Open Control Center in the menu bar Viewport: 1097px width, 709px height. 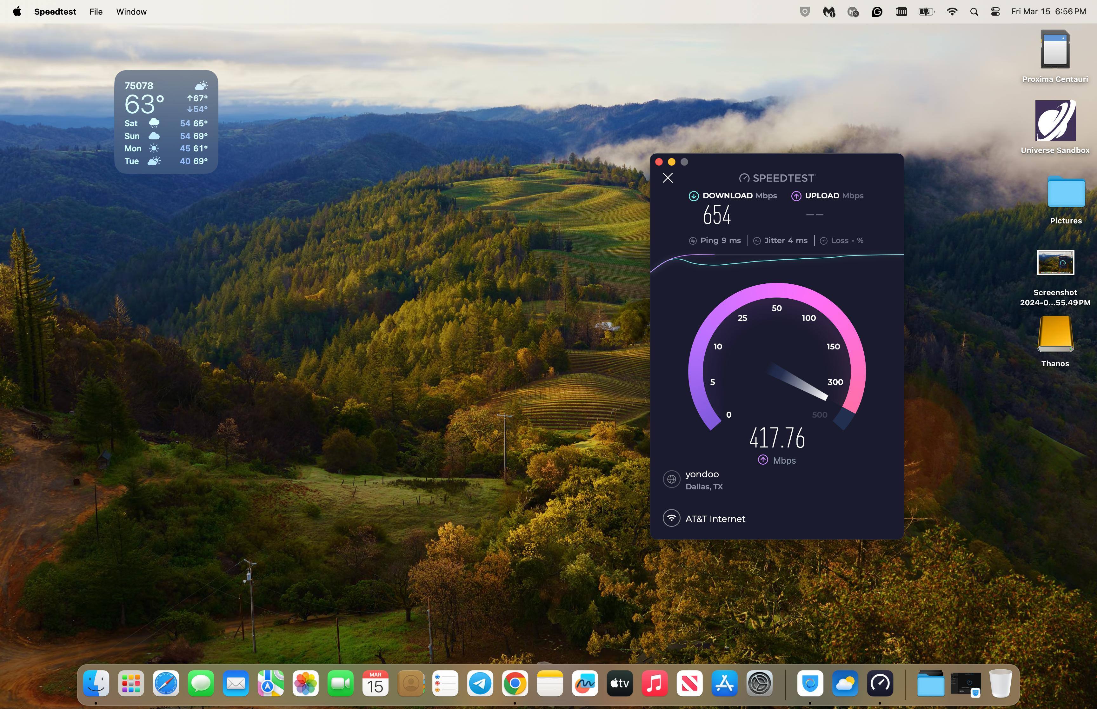click(995, 11)
